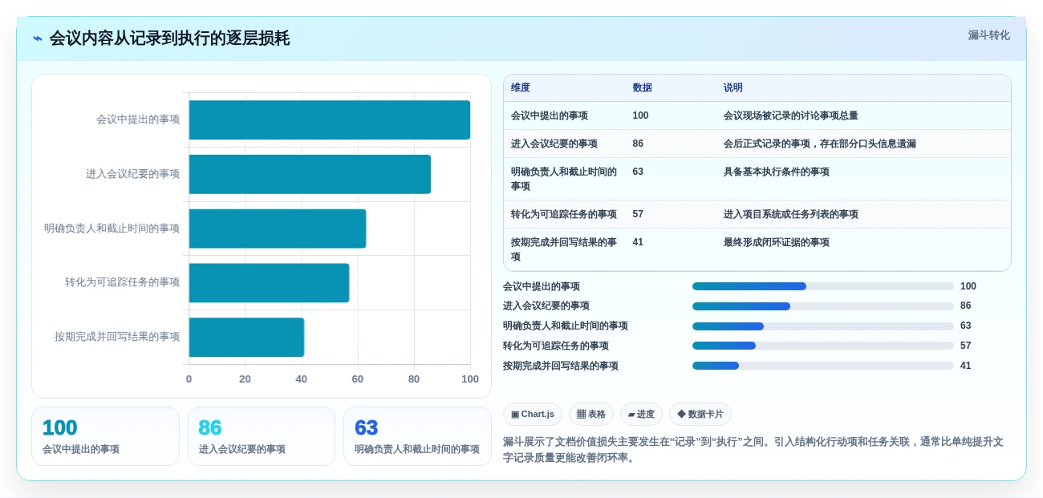Viewport: 1043px width, 498px height.
Task: Click the table row label 转化为可追踪任务的事项
Action: click(564, 214)
